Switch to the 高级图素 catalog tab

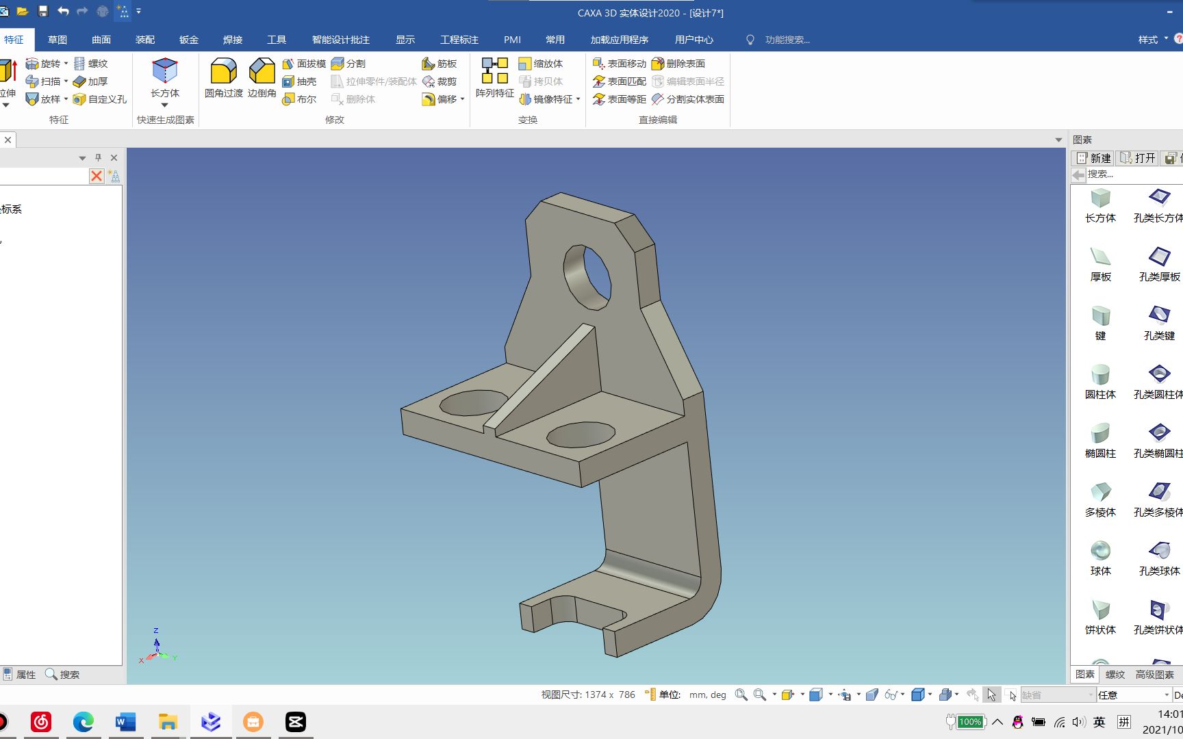1155,675
